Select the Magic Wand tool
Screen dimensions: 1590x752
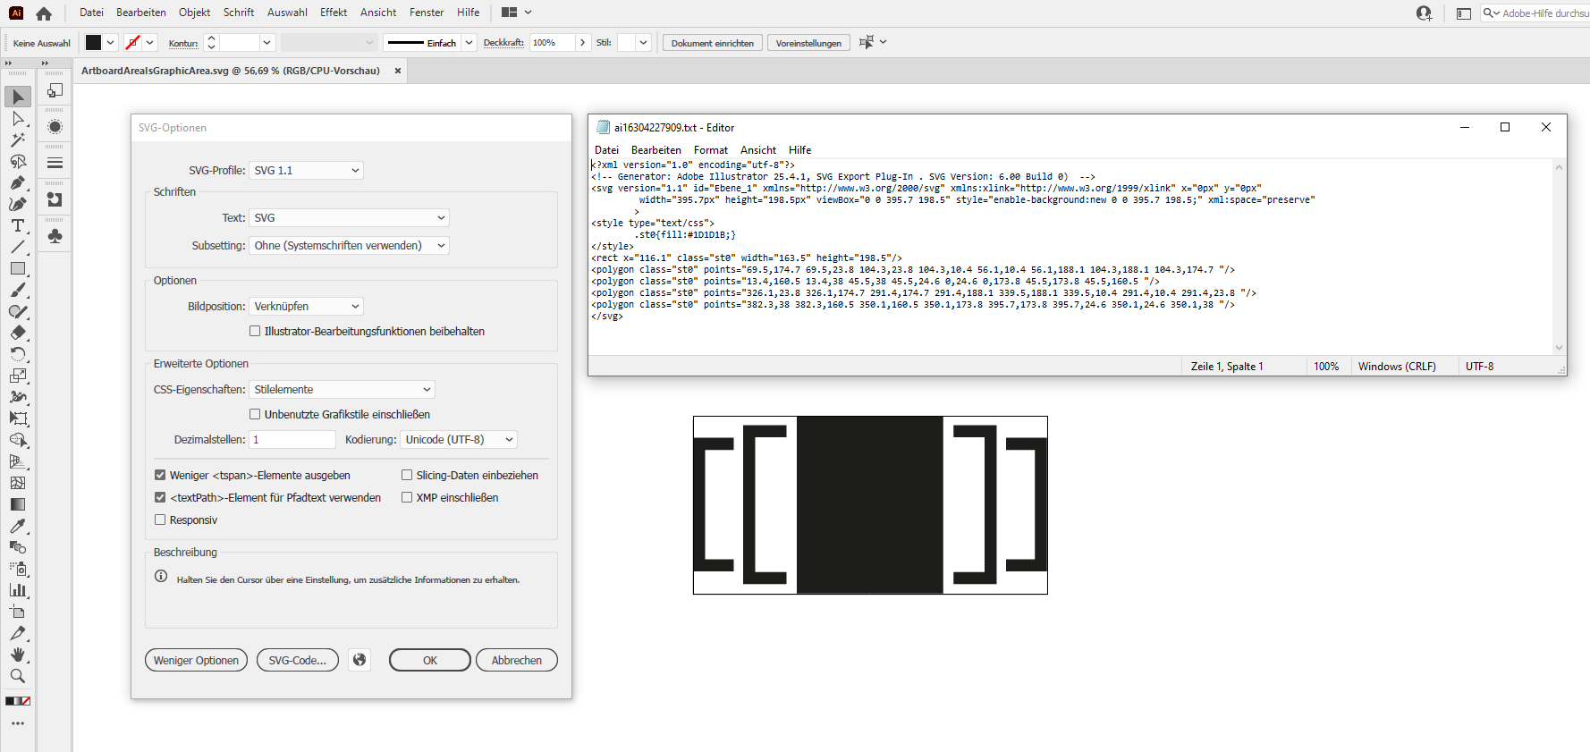(x=18, y=140)
